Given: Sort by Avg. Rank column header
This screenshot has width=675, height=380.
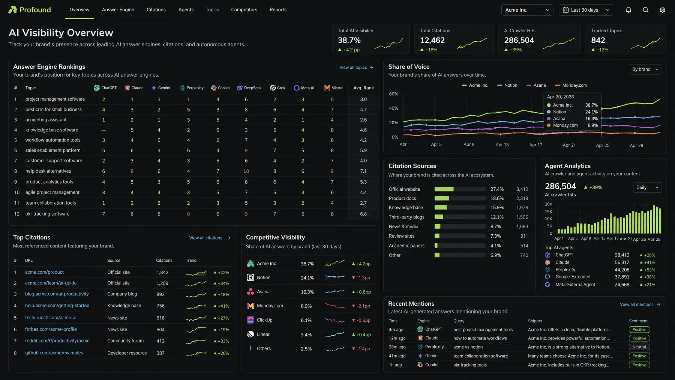Looking at the screenshot, I should (363, 88).
